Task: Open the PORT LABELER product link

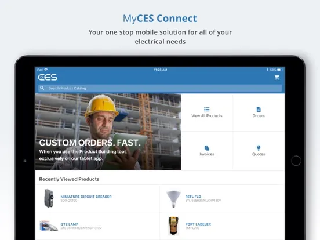Action: pos(198,224)
